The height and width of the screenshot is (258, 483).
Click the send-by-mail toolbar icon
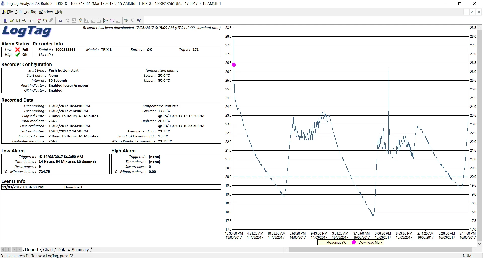(32, 21)
